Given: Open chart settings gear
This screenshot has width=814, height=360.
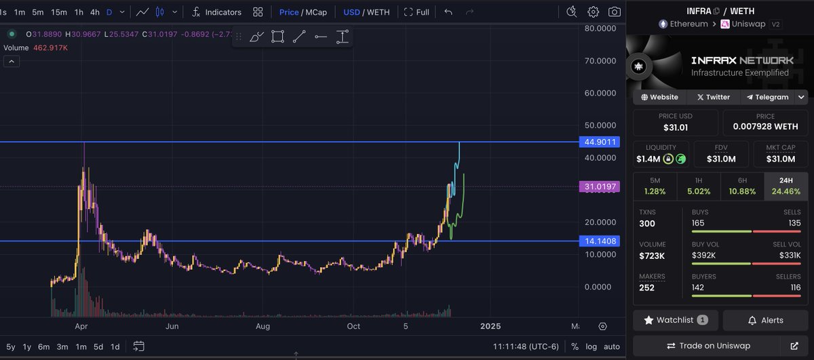Looking at the screenshot, I should [594, 12].
